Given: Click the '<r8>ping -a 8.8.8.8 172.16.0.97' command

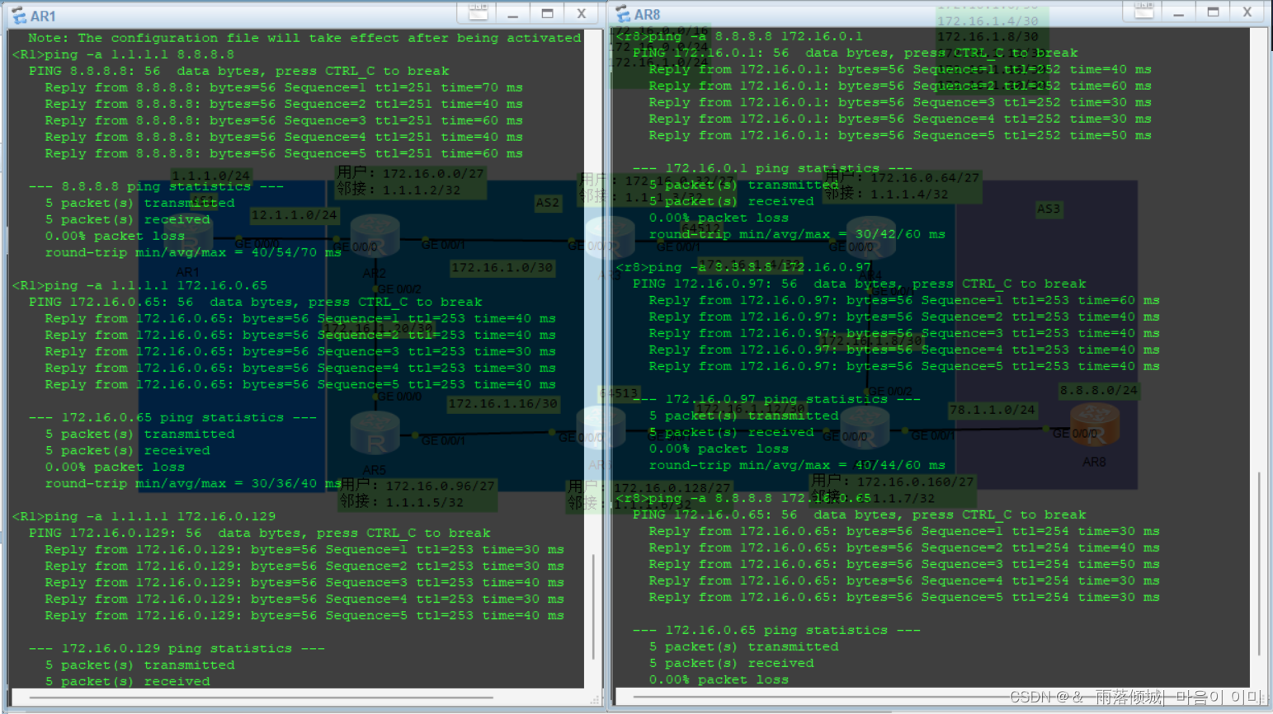Looking at the screenshot, I should 743,267.
